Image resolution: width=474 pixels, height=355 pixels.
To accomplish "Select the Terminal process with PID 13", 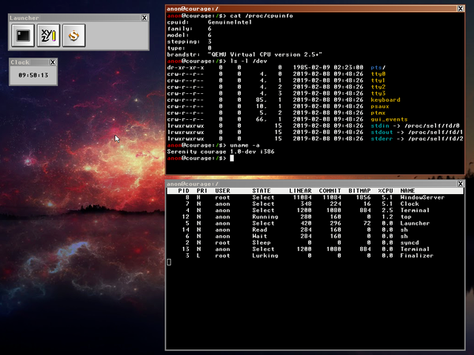I will coord(314,249).
